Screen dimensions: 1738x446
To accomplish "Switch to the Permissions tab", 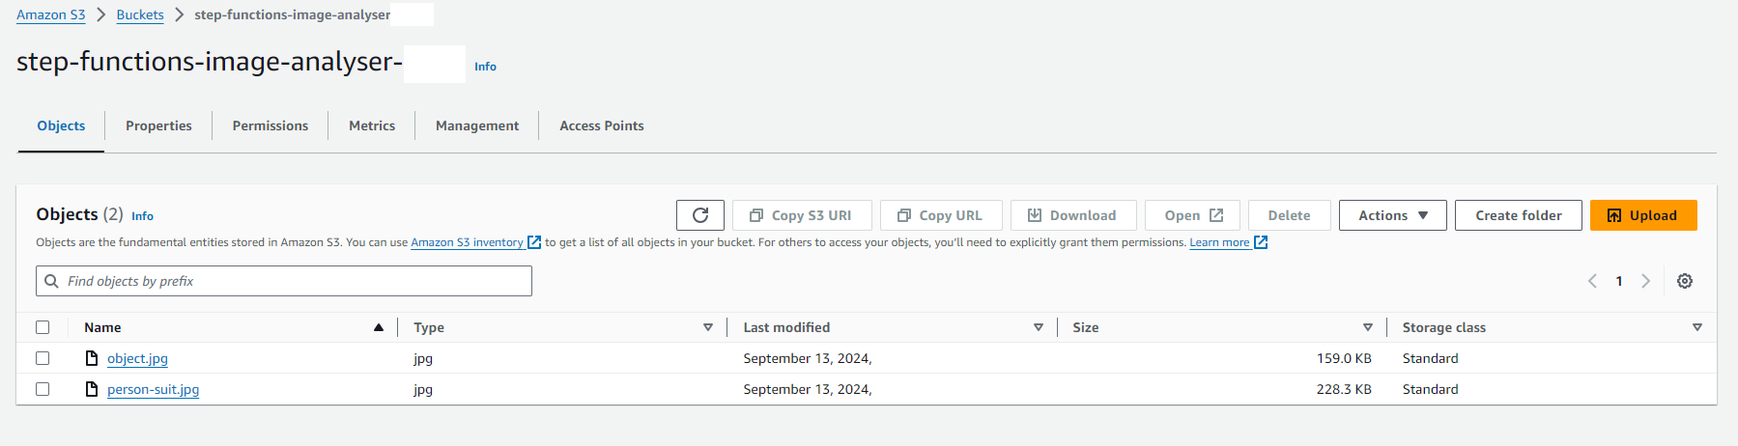I will coord(271,125).
